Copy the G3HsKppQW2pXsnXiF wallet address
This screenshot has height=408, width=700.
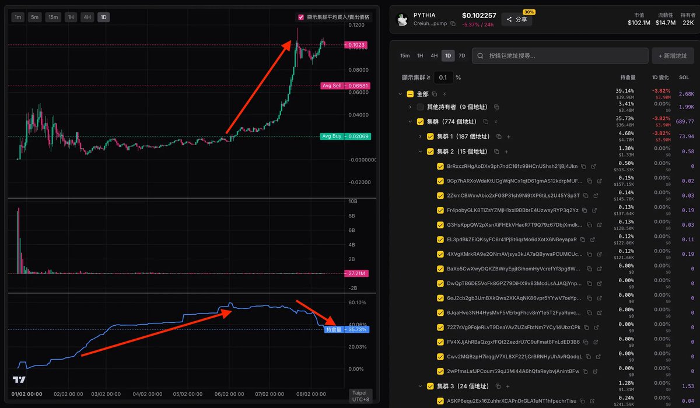589,224
